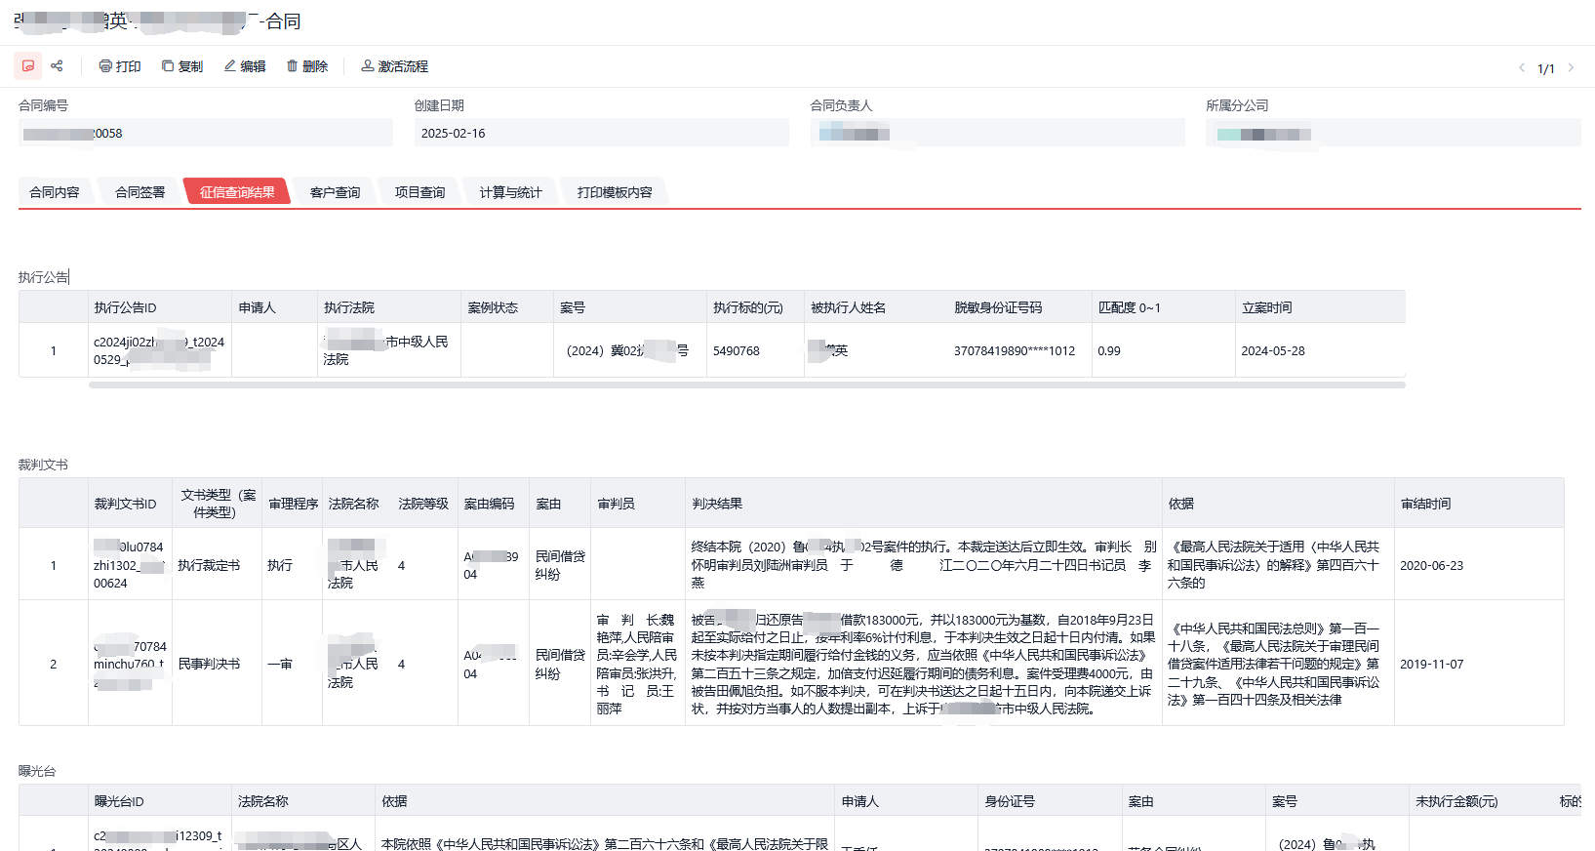Open the 合同签署 tab
The width and height of the screenshot is (1595, 851).
[140, 192]
